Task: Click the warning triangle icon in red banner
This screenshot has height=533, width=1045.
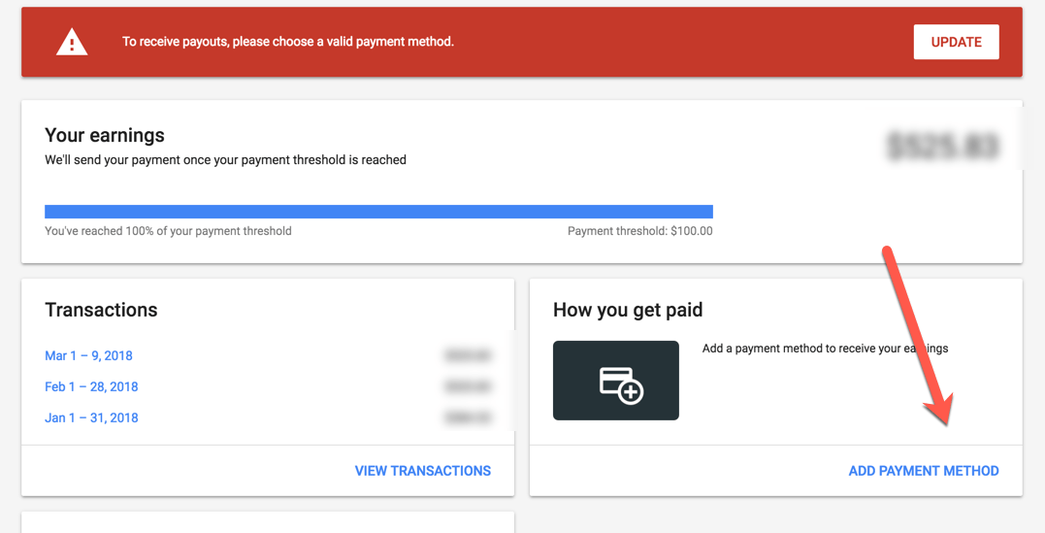Action: (72, 43)
